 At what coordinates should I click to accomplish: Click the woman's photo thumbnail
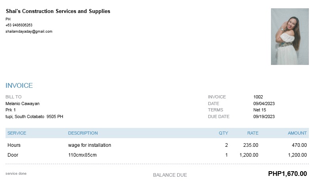(x=290, y=37)
